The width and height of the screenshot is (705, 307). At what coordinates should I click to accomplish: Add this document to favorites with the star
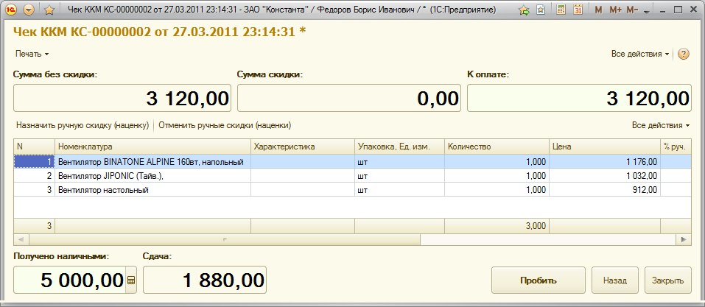[49, 10]
